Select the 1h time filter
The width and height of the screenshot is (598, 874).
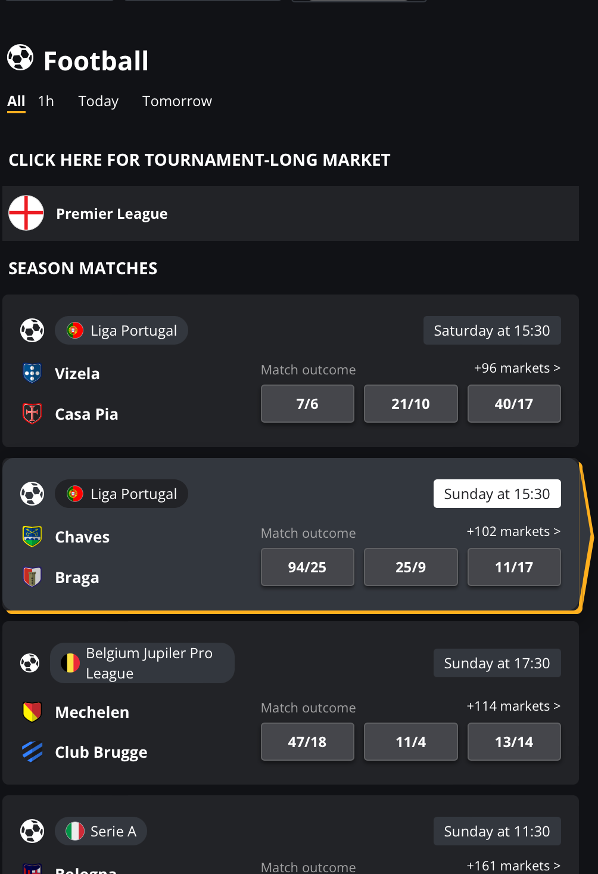click(46, 101)
